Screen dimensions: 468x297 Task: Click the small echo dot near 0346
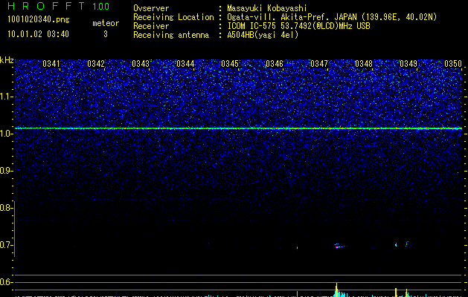298,247
